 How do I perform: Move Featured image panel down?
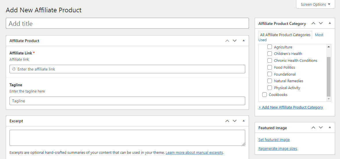(x=321, y=128)
